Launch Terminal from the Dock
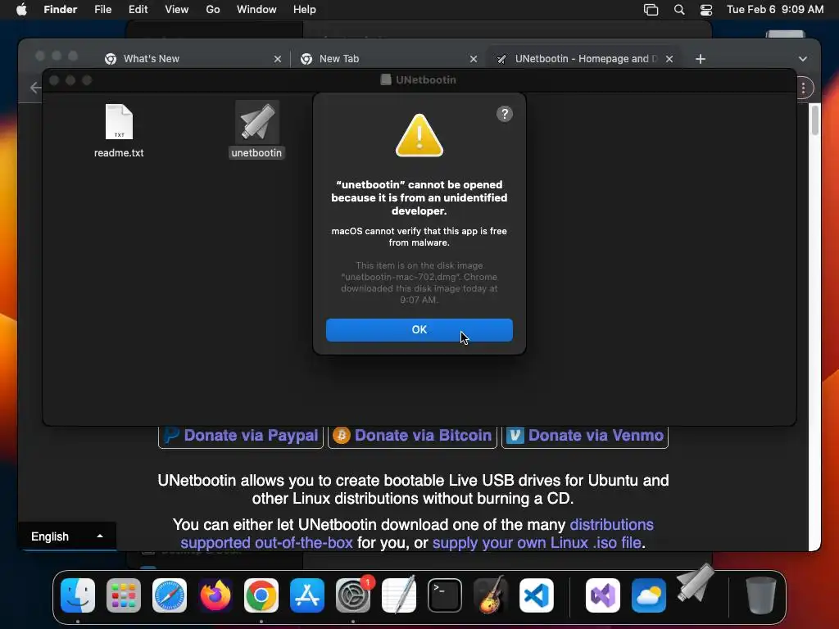This screenshot has height=629, width=839. coord(445,595)
